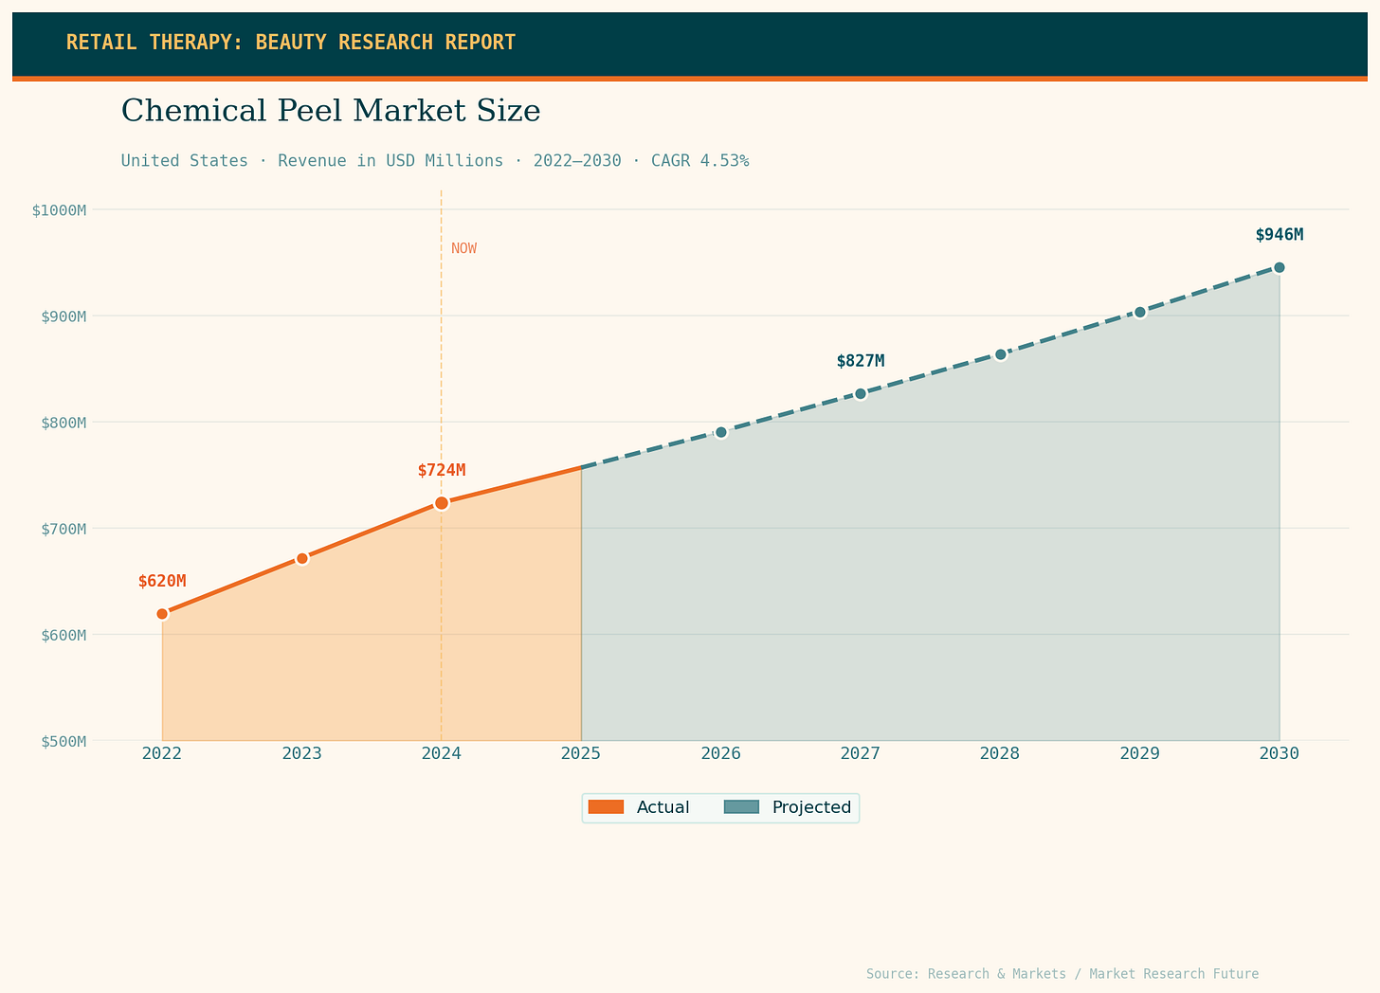Click the '$724M' data label
1380x993 pixels.
(x=442, y=471)
